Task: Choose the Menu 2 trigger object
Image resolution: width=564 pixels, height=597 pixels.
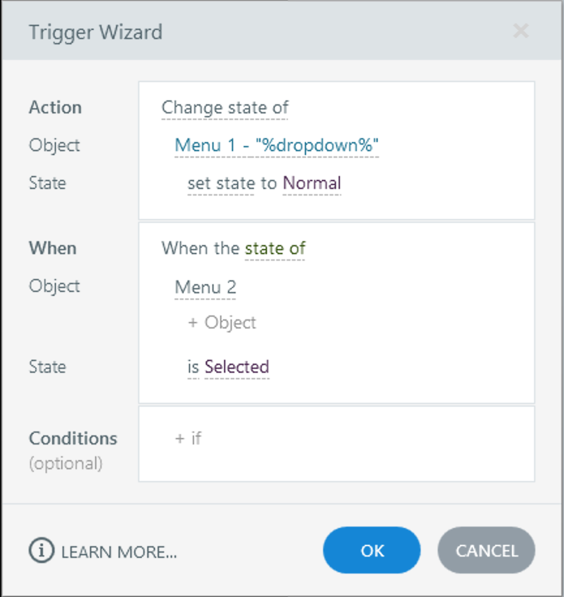Action: 205,287
